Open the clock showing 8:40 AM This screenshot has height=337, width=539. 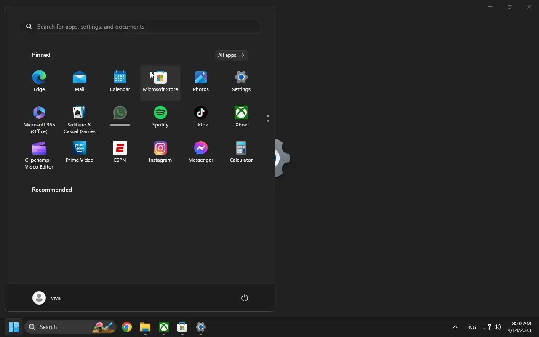(x=519, y=327)
